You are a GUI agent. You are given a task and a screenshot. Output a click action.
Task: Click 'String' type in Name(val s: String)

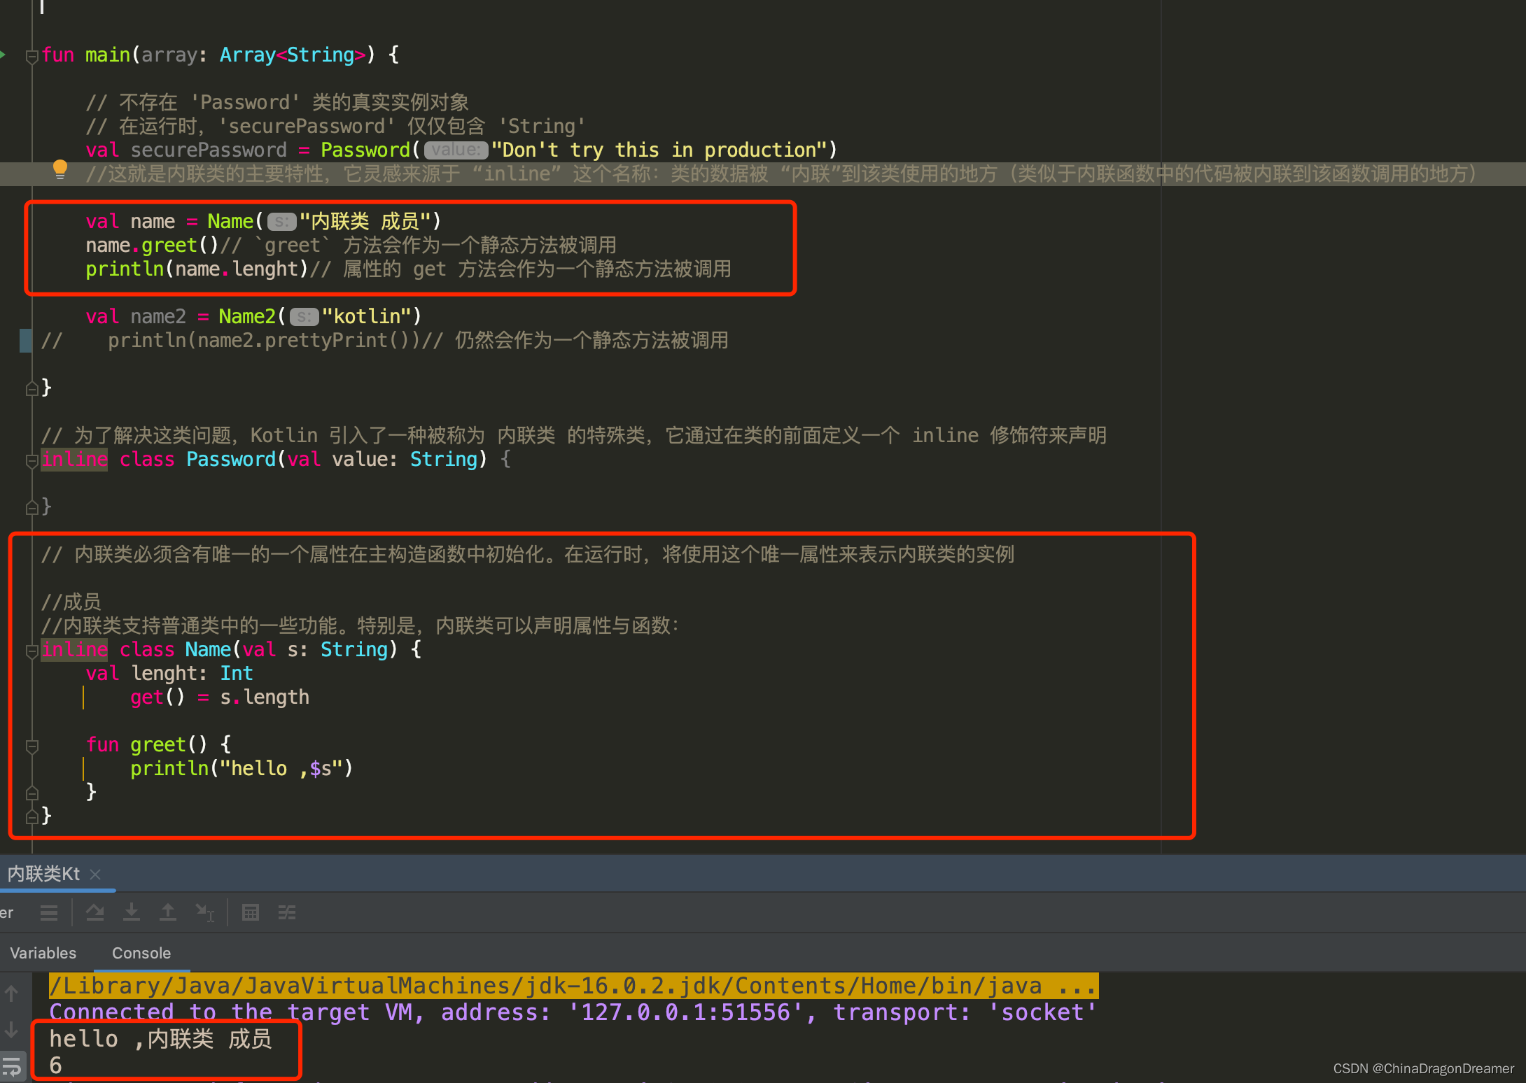(x=354, y=649)
